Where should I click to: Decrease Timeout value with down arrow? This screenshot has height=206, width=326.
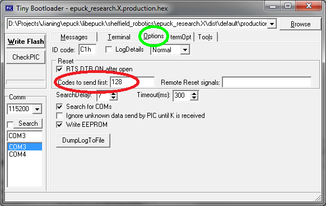coord(194,98)
